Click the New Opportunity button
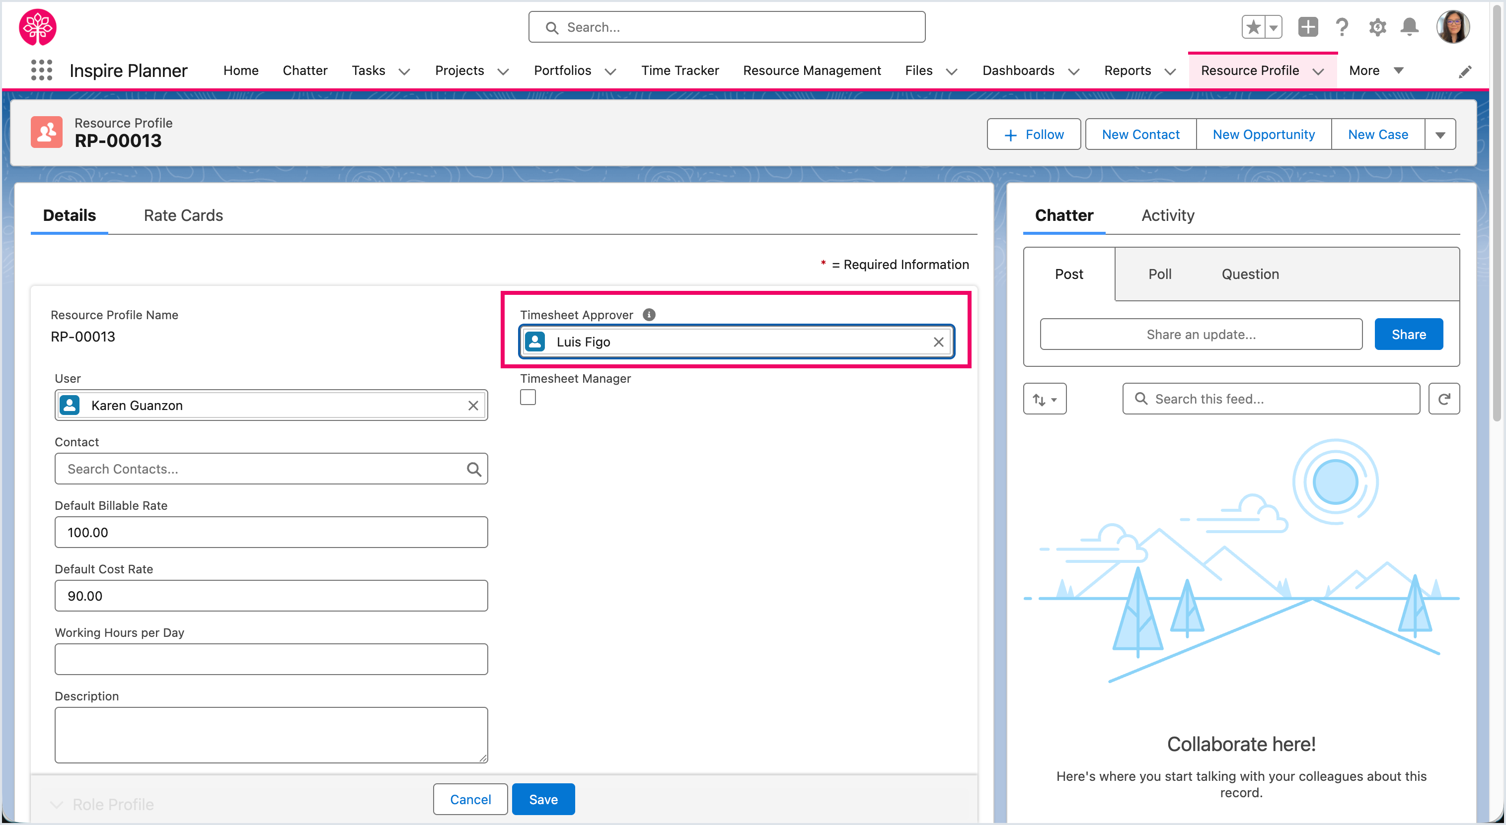 [1264, 135]
